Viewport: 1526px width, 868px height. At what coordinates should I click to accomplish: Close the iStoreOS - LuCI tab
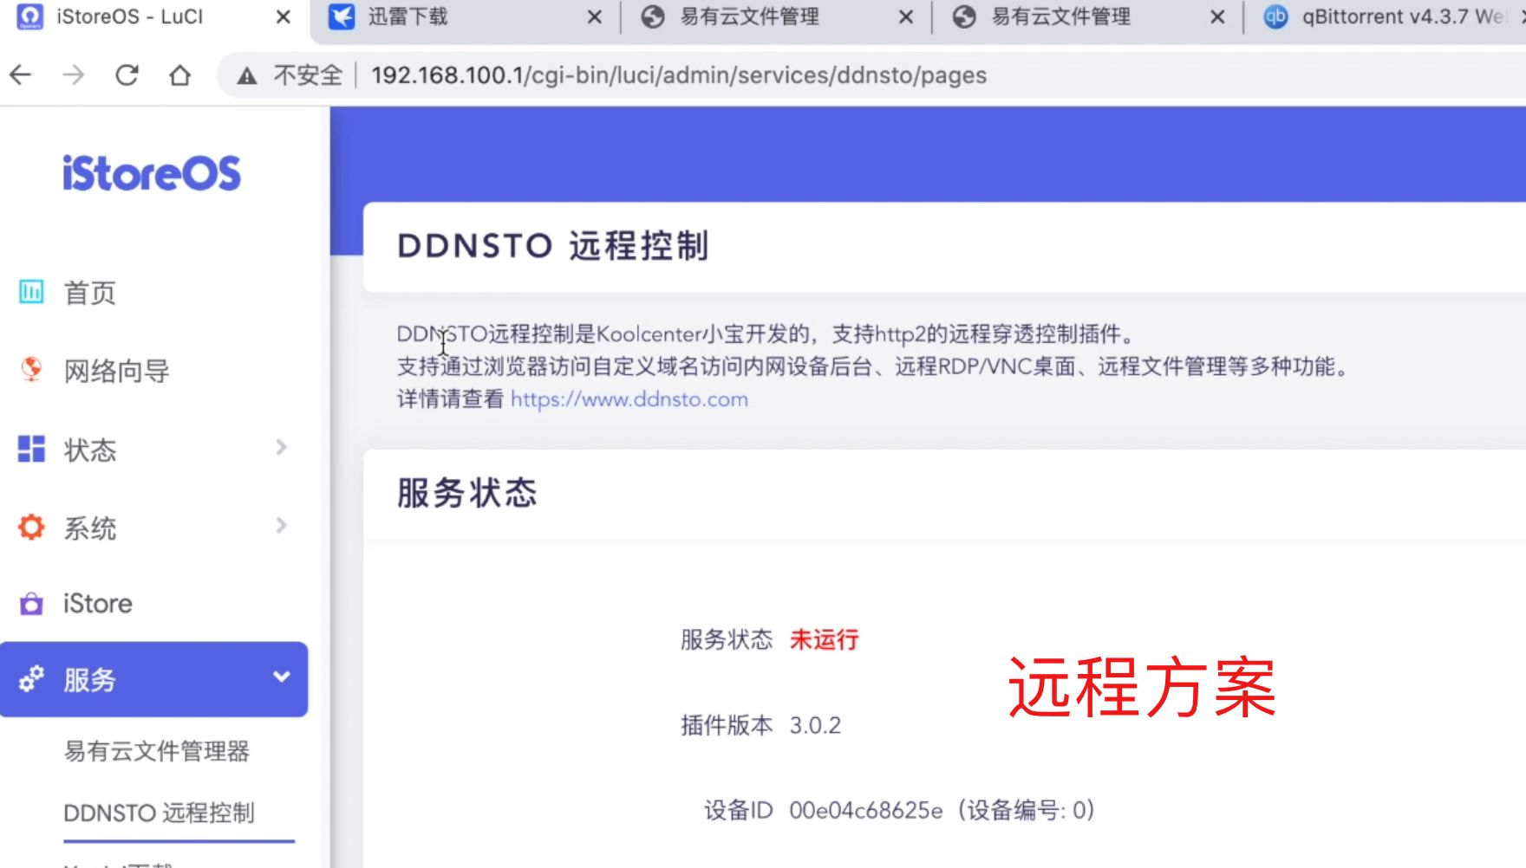(283, 17)
